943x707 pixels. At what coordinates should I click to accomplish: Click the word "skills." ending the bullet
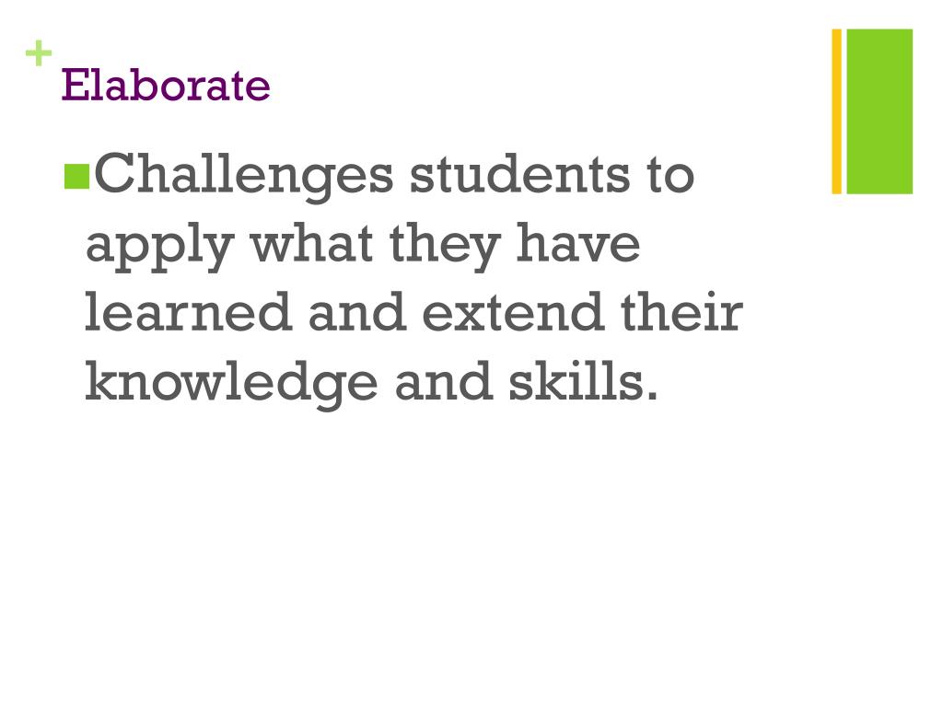point(584,381)
